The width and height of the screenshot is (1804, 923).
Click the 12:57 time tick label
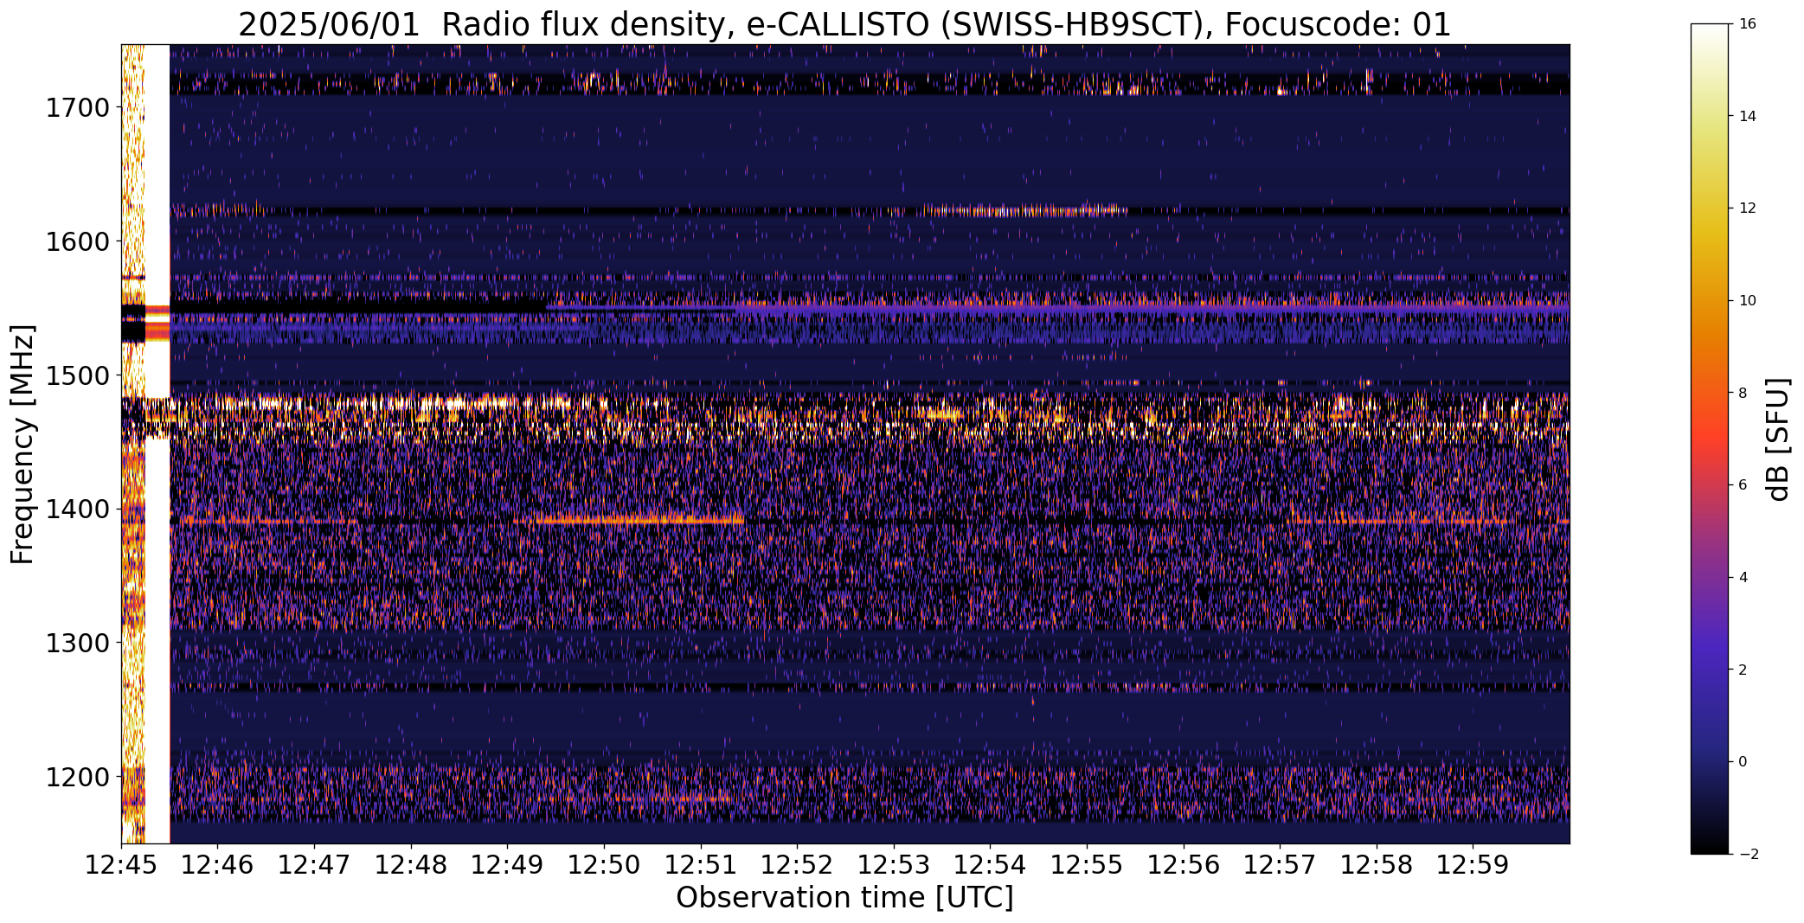click(x=1281, y=865)
